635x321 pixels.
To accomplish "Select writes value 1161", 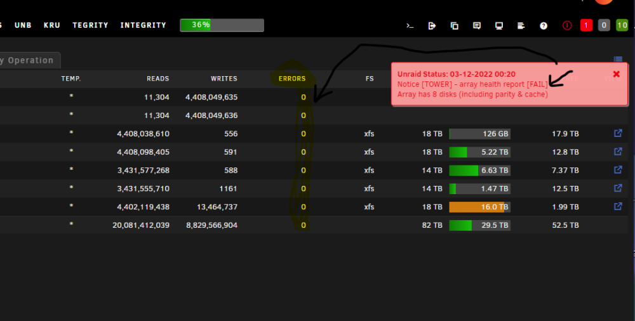I will coord(229,188).
